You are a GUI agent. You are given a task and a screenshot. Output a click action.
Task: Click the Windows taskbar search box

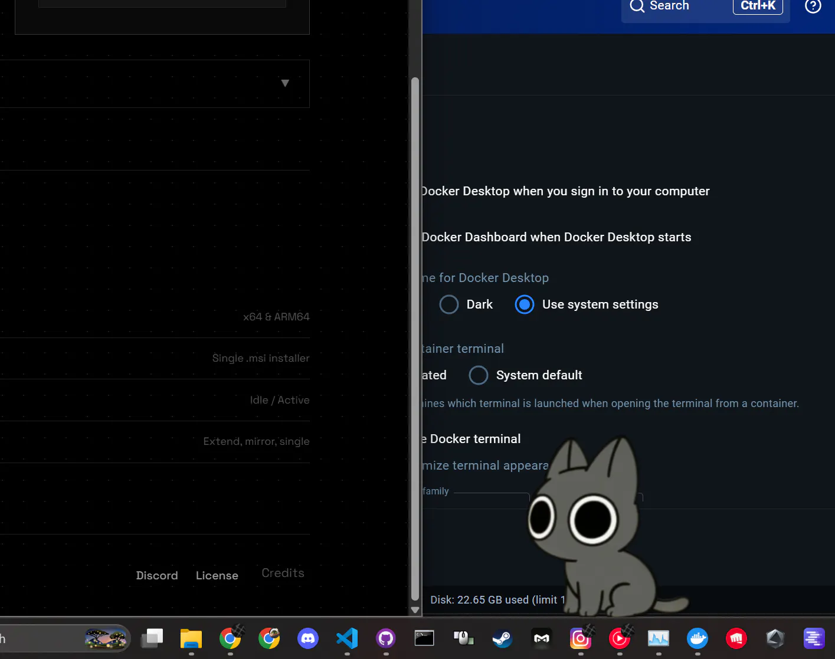point(64,638)
